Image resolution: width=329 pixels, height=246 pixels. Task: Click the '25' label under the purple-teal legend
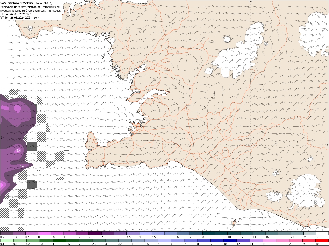tap(305, 237)
